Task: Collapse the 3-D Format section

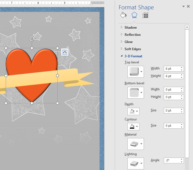Action: pyautogui.click(x=133, y=56)
